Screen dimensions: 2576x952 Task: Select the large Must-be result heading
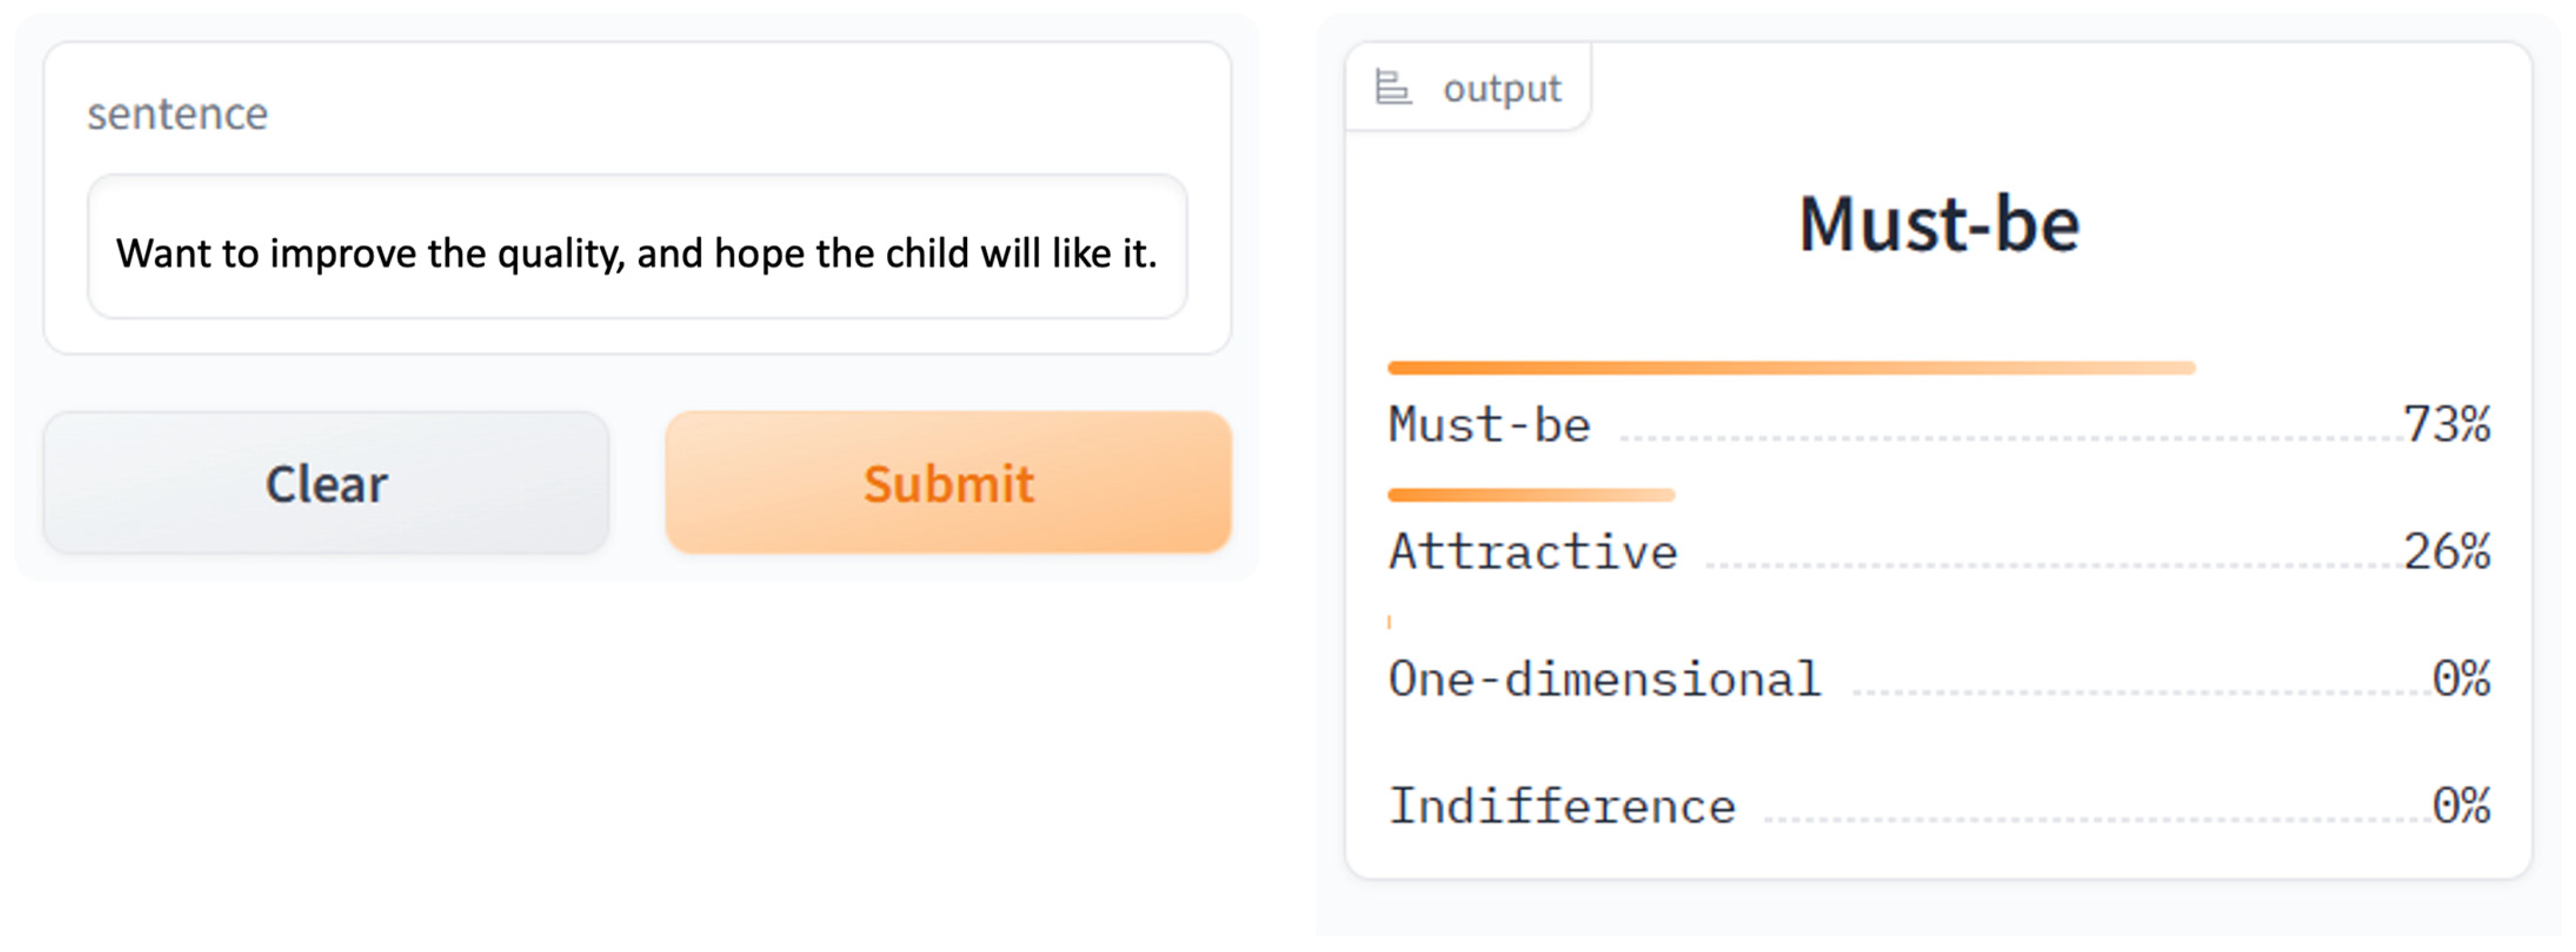[x=1938, y=224]
